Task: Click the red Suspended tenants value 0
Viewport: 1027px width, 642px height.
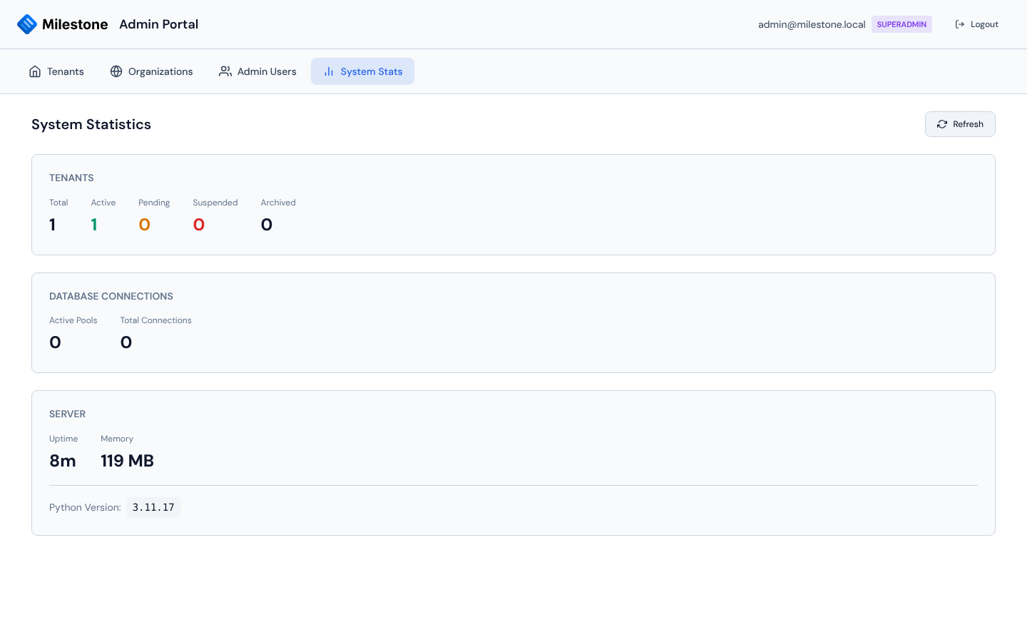Action: point(199,225)
